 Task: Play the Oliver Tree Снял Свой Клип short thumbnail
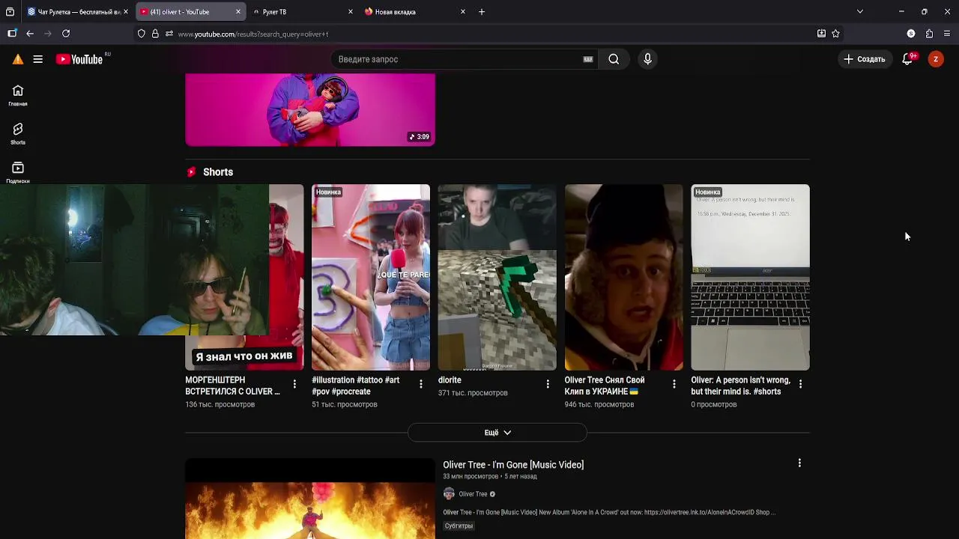pos(624,277)
